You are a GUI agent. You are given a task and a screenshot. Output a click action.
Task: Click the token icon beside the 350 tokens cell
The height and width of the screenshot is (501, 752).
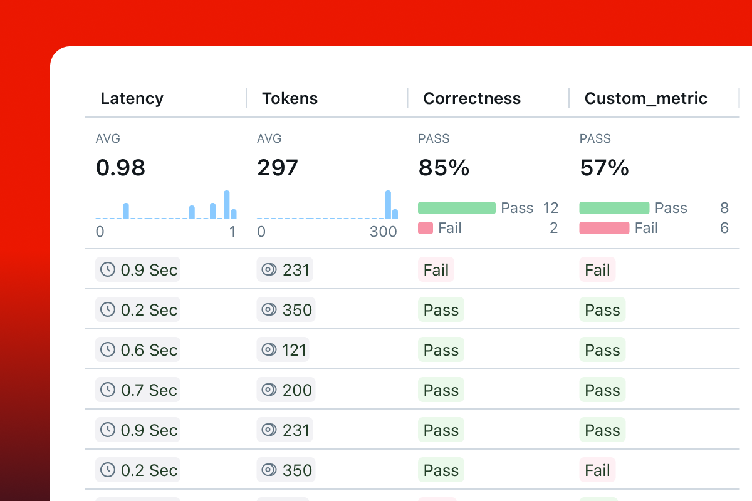(x=268, y=309)
